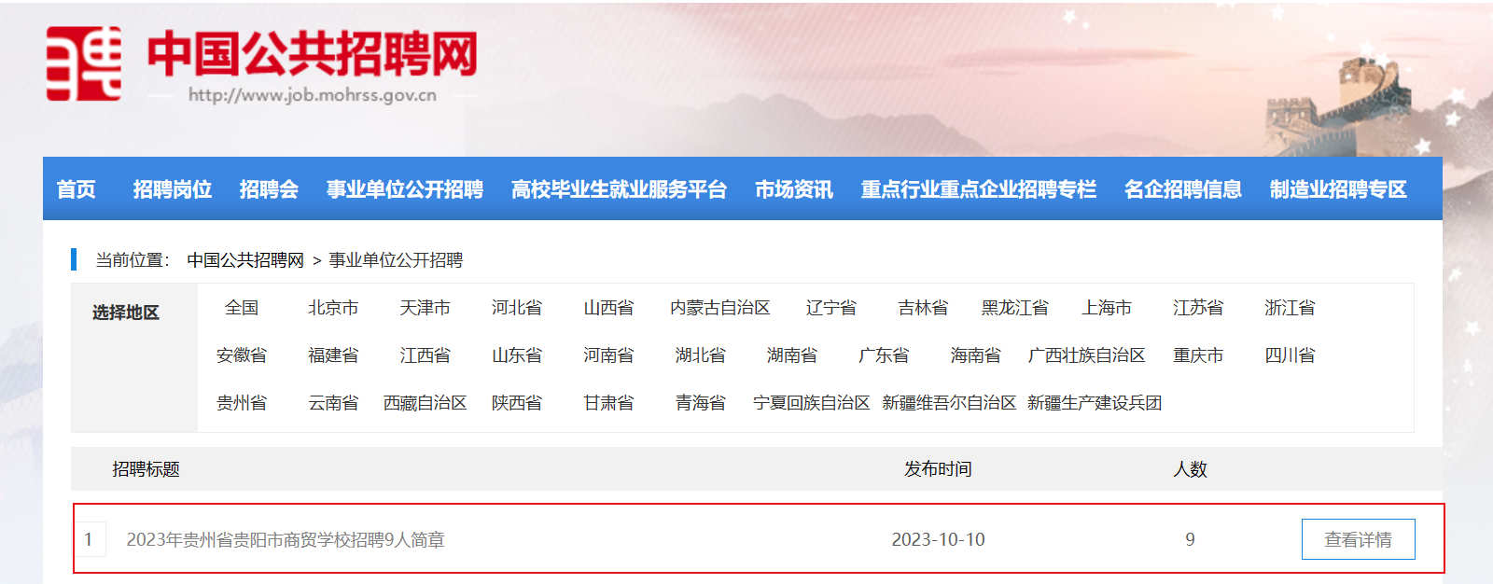1493x584 pixels.
Task: Select 事业单位公开招聘 in the navigation bar
Action: (405, 189)
